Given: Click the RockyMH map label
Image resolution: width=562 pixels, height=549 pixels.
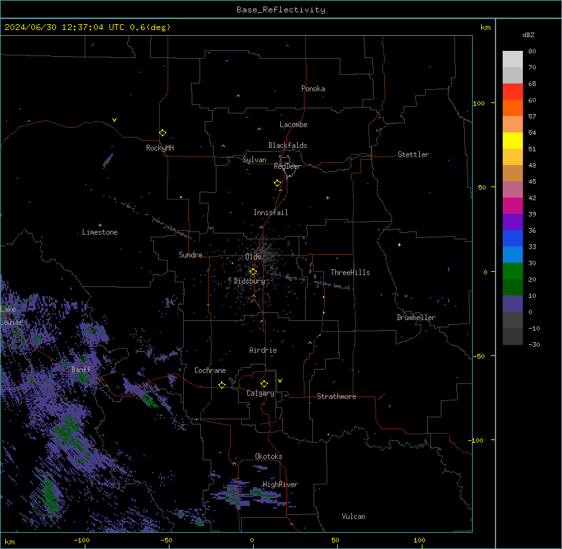Looking at the screenshot, I should point(160,148).
